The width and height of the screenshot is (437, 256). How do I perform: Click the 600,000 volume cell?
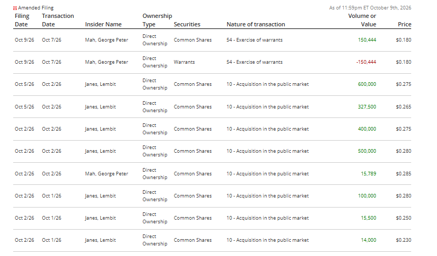click(367, 84)
